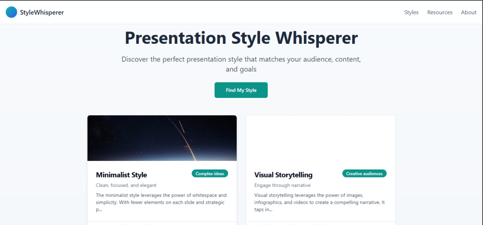Click the Visual Storytelling description text

point(320,199)
